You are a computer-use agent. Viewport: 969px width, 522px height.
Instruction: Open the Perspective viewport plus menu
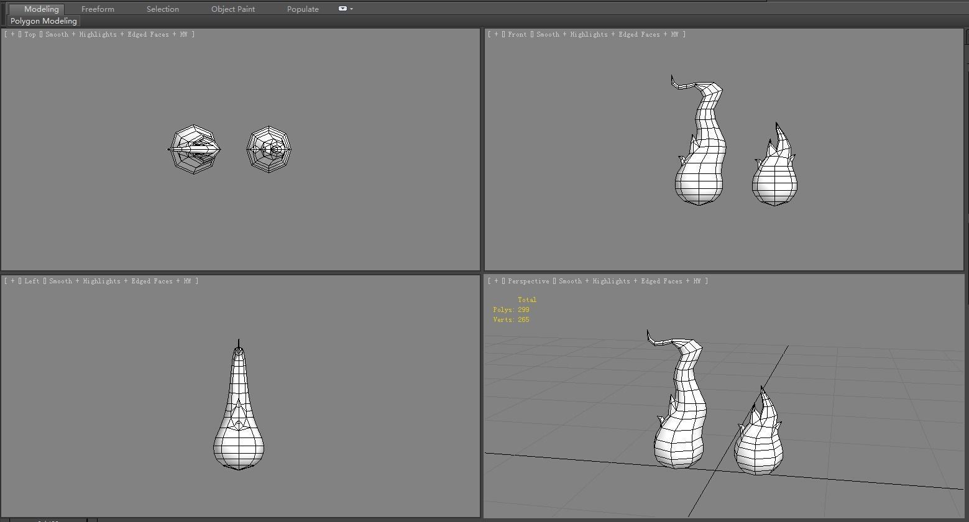tap(496, 282)
